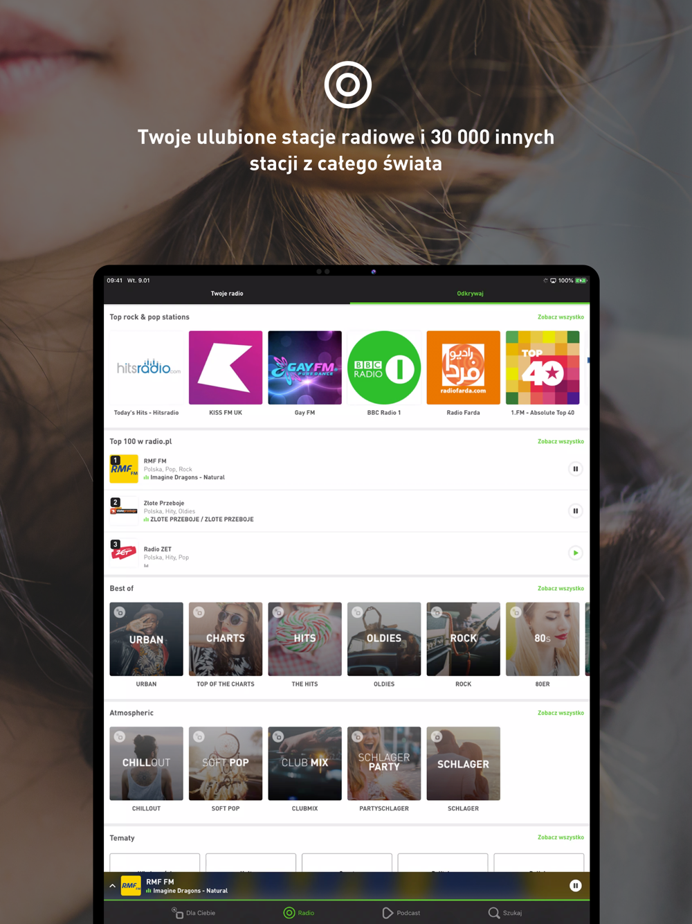Open Zobacz wszystko for Top 100 w radio.pl
The height and width of the screenshot is (924, 692).
[x=561, y=441]
